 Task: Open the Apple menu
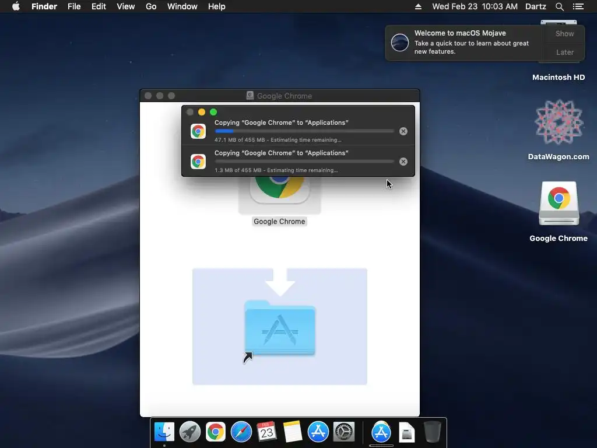tap(16, 6)
